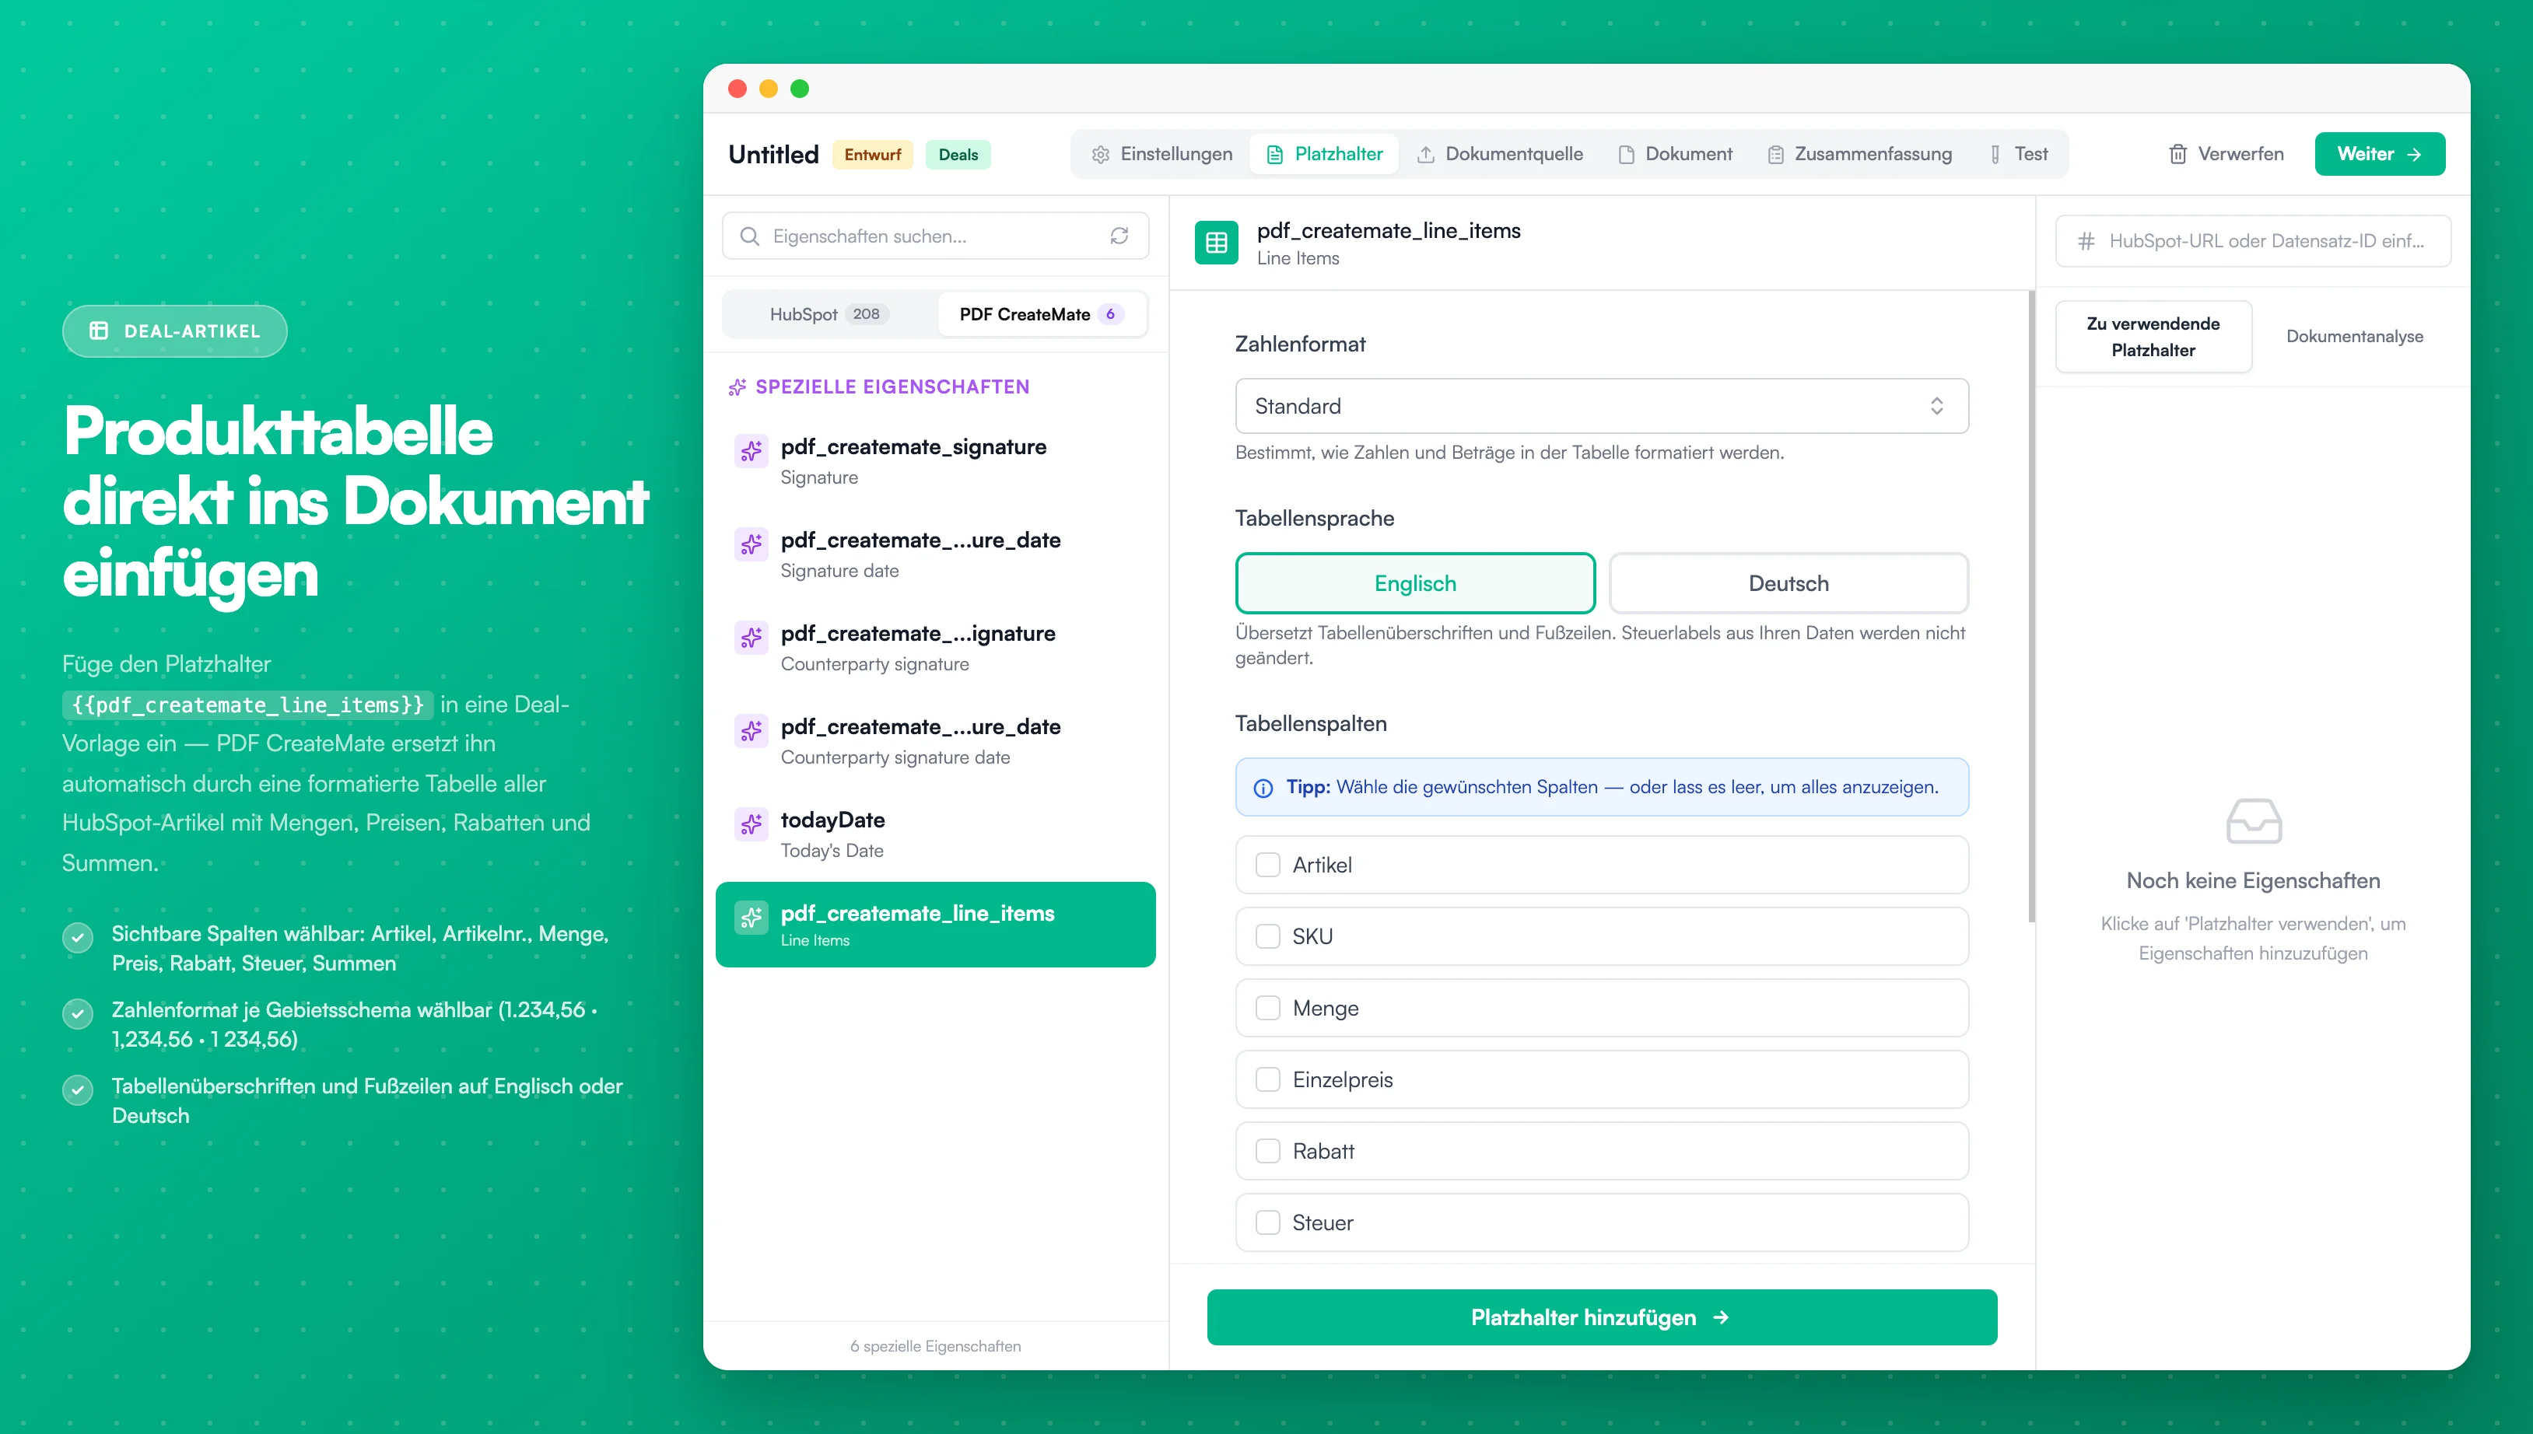The width and height of the screenshot is (2533, 1434).
Task: Click the '6 spezielle Eigenschaften' footer text
Action: point(935,1346)
